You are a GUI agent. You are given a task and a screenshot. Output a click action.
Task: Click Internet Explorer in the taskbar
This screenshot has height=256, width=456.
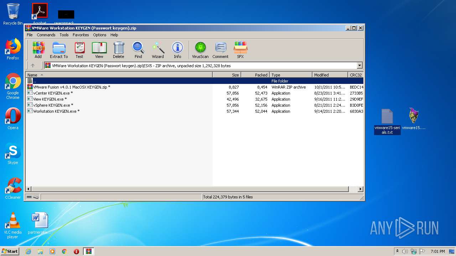(x=28, y=251)
